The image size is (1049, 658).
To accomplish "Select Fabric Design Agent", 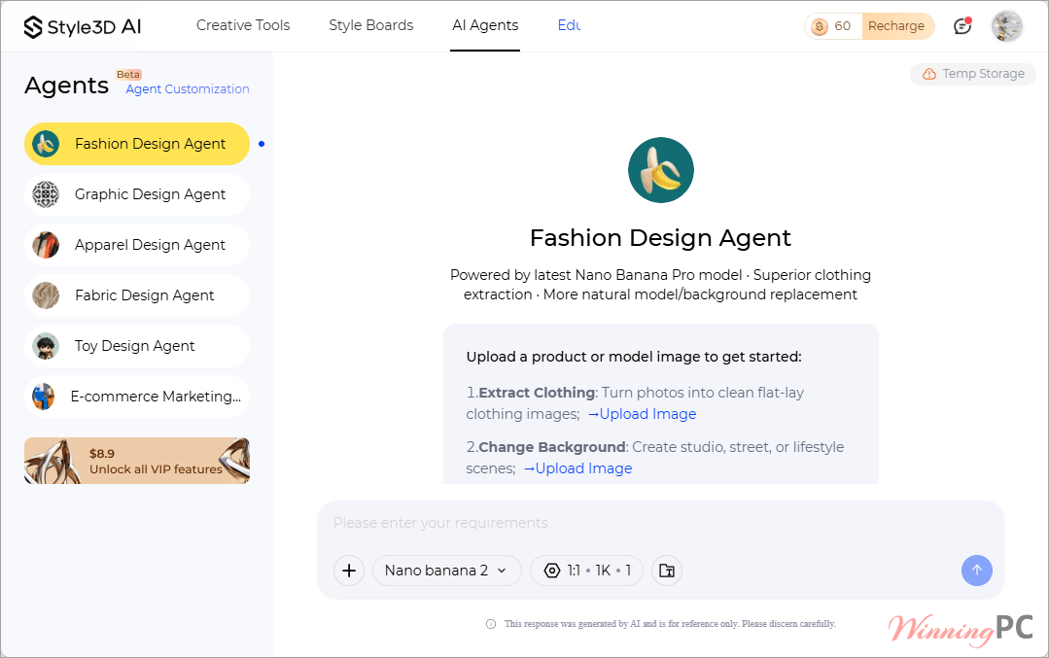I will click(137, 295).
